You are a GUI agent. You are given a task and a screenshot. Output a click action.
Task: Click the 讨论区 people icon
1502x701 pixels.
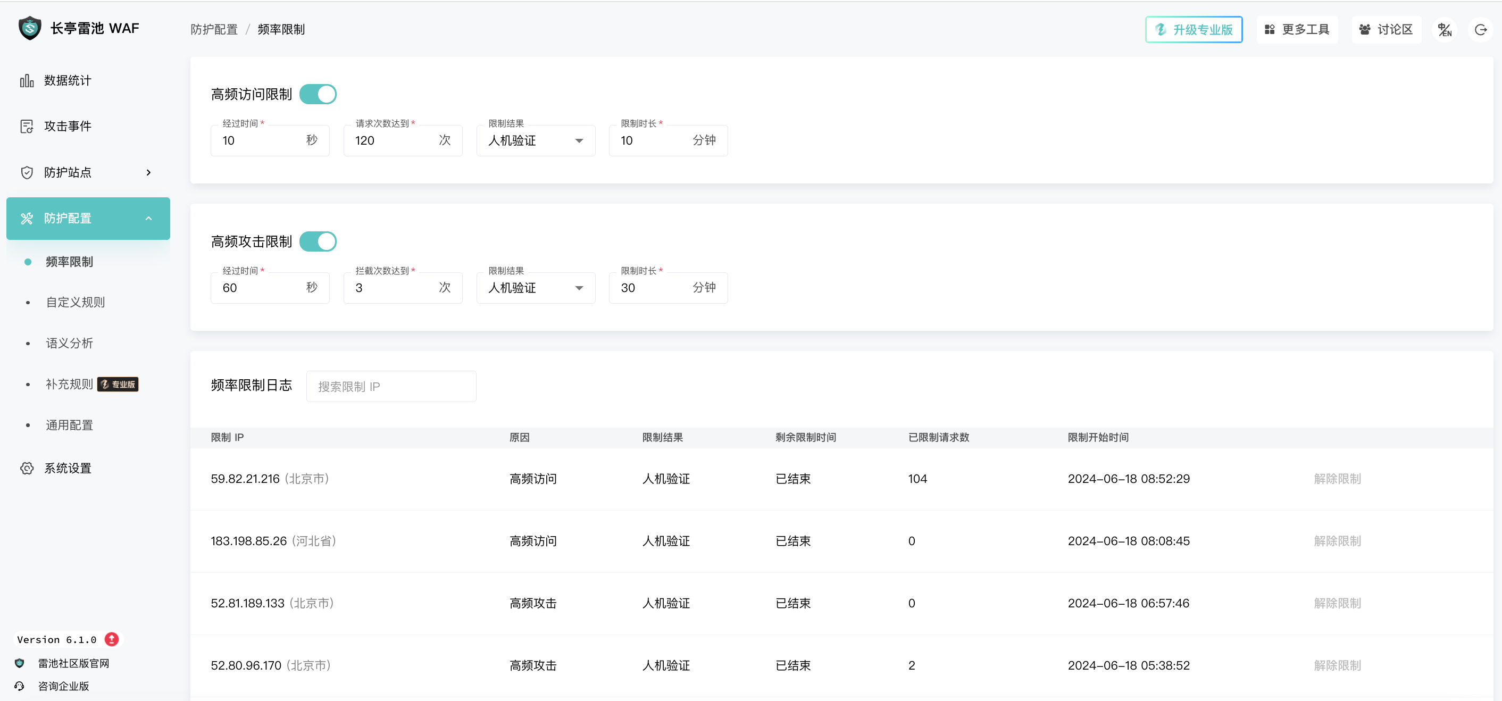click(1365, 30)
